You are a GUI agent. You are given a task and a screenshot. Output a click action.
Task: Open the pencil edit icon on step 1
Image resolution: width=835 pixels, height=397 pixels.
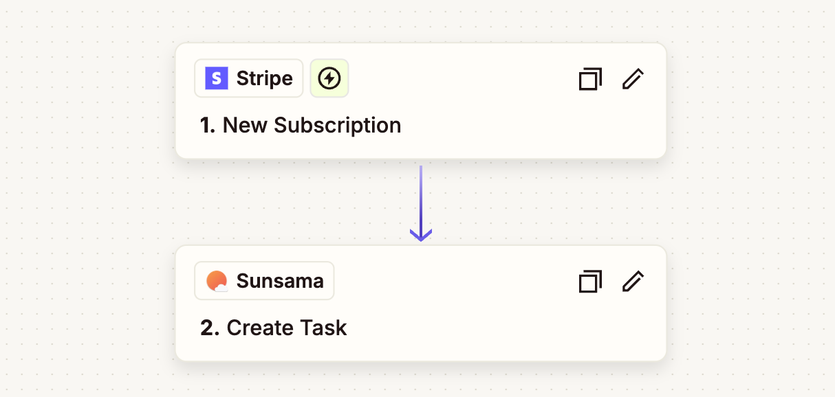point(632,79)
